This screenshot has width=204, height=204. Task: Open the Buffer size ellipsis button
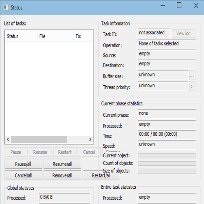click(192, 75)
